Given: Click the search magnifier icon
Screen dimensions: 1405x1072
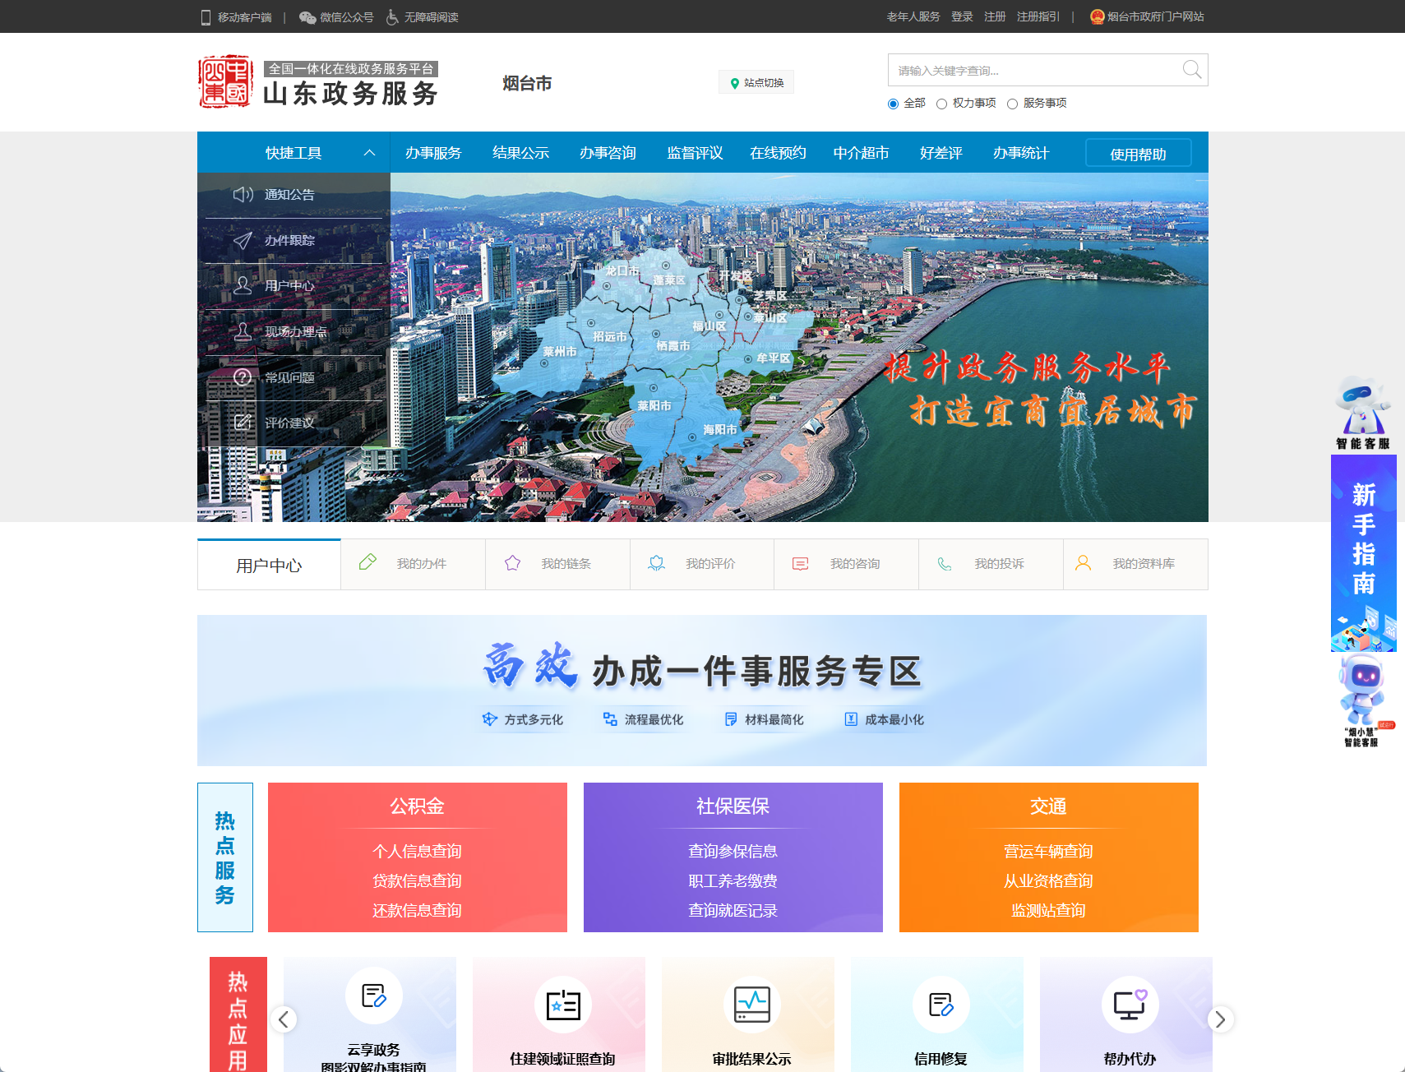Looking at the screenshot, I should (1191, 70).
